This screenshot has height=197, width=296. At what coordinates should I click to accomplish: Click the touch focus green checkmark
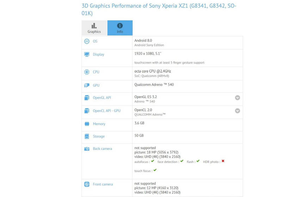(x=155, y=170)
